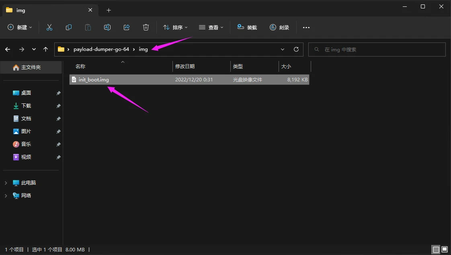Unpin 下载 using its pin icon
This screenshot has width=451, height=255.
(x=58, y=106)
